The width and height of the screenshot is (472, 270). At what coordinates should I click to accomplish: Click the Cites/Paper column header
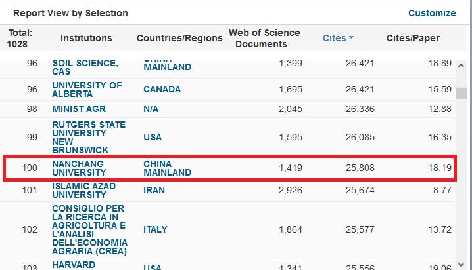pos(413,38)
